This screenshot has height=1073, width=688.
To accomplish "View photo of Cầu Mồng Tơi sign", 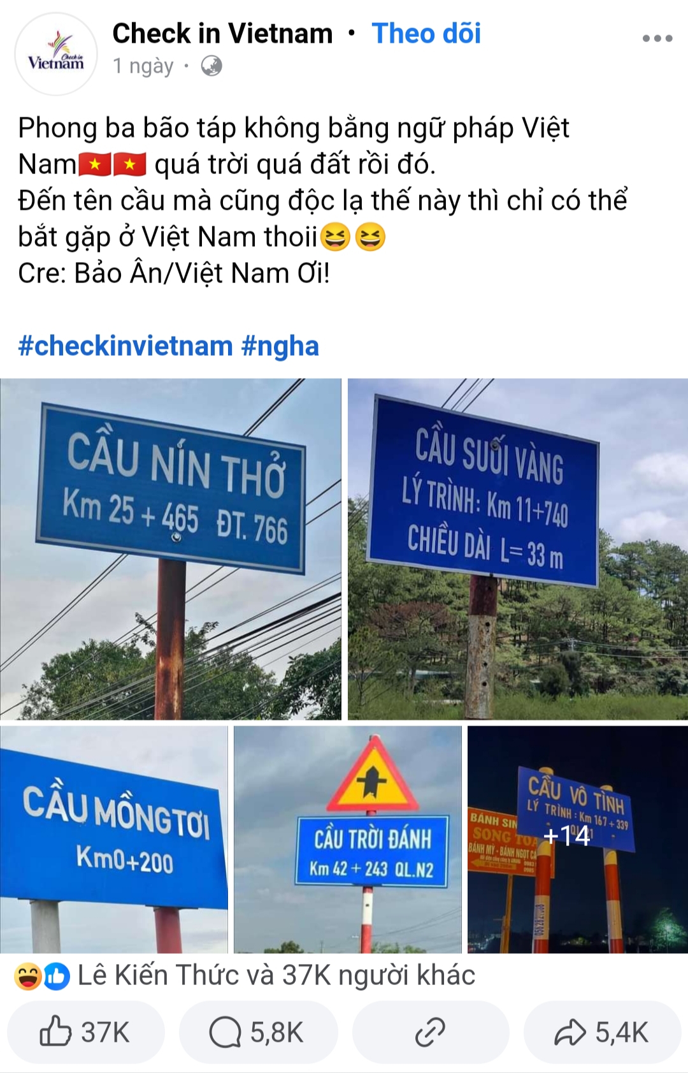I will click(x=114, y=840).
